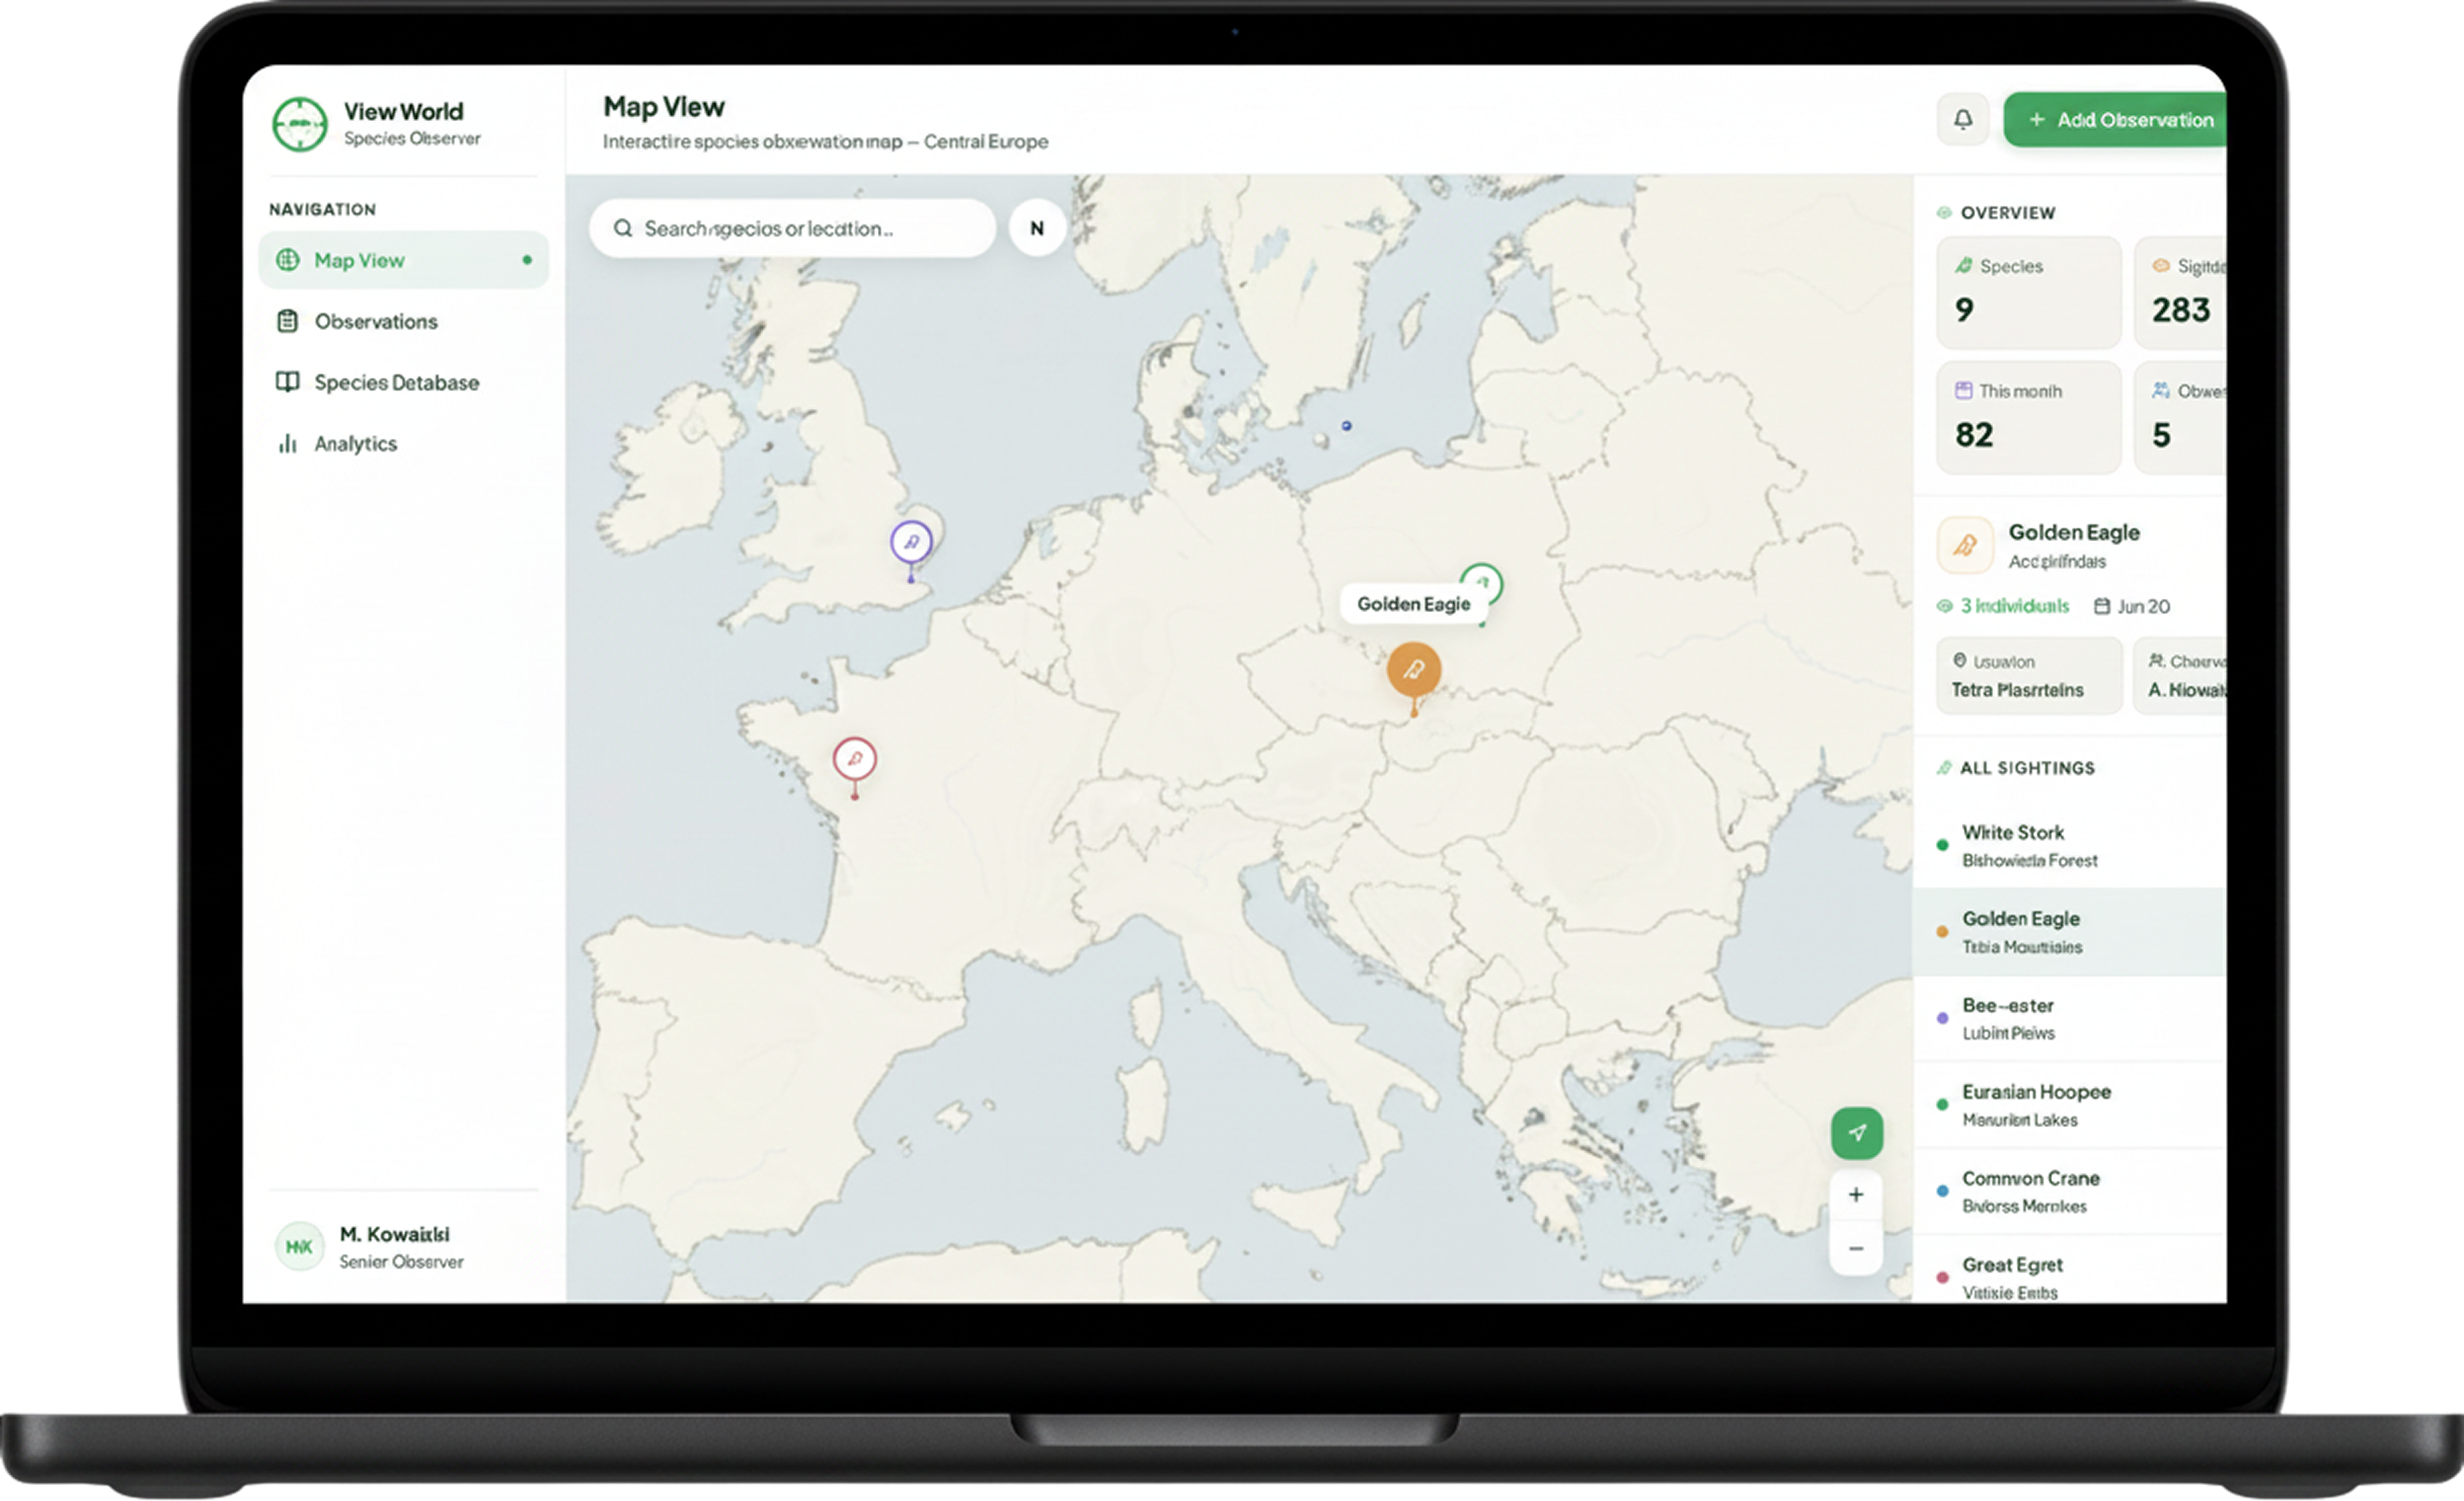Screen dimensions: 2464x1501
Task: Open the Analytics navigation item
Action: 403,442
